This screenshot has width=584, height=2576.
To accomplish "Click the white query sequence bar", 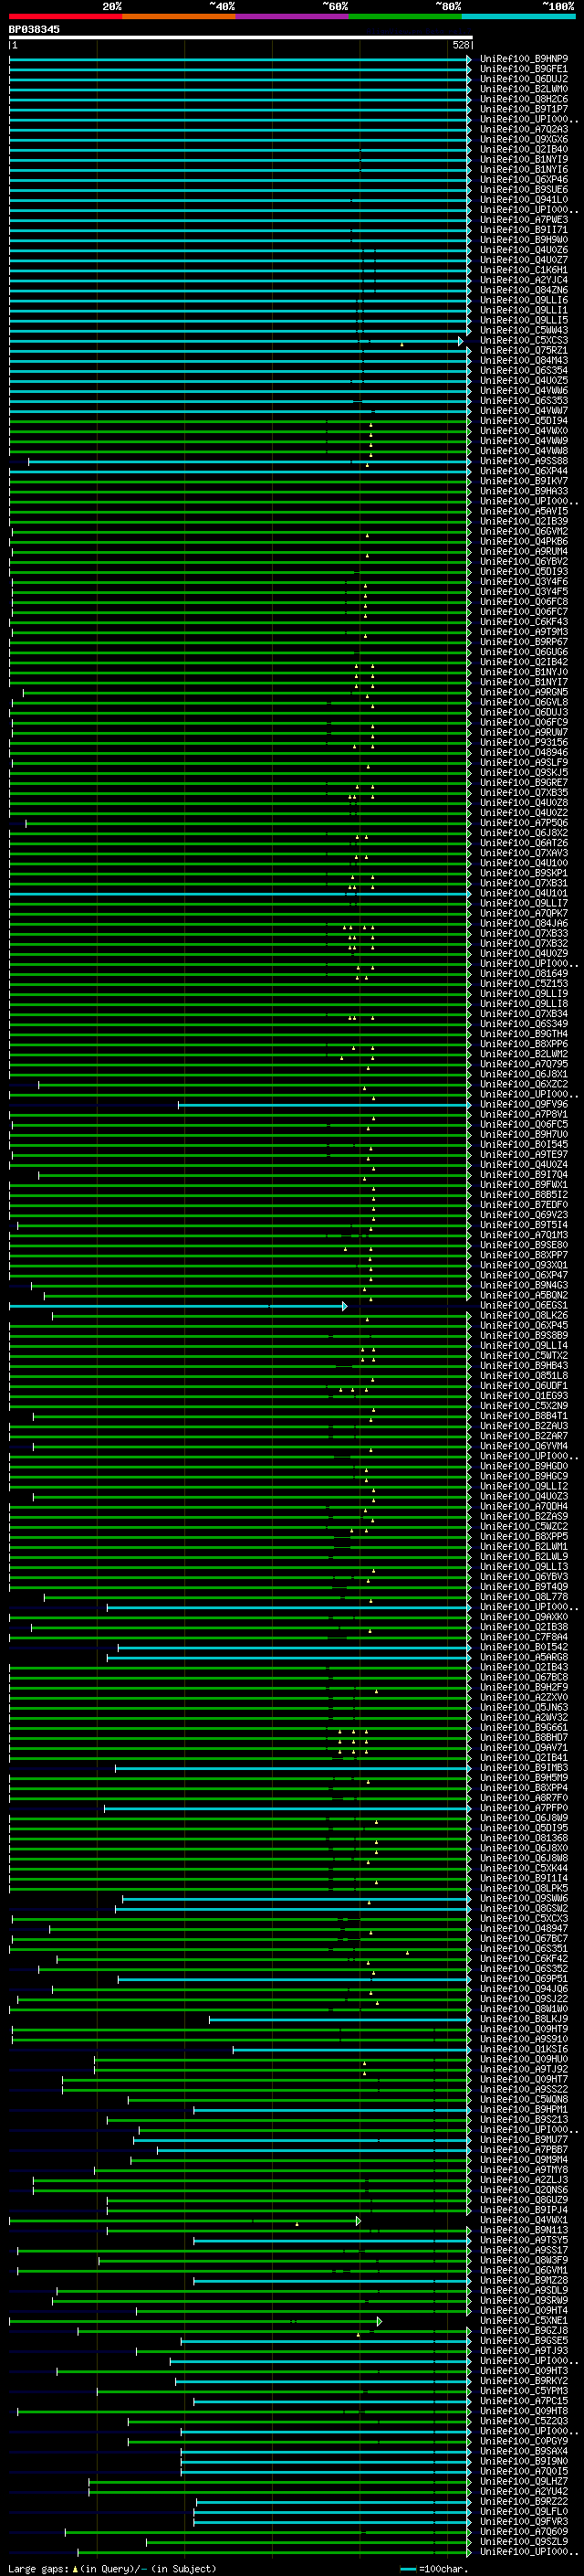I will [241, 37].
